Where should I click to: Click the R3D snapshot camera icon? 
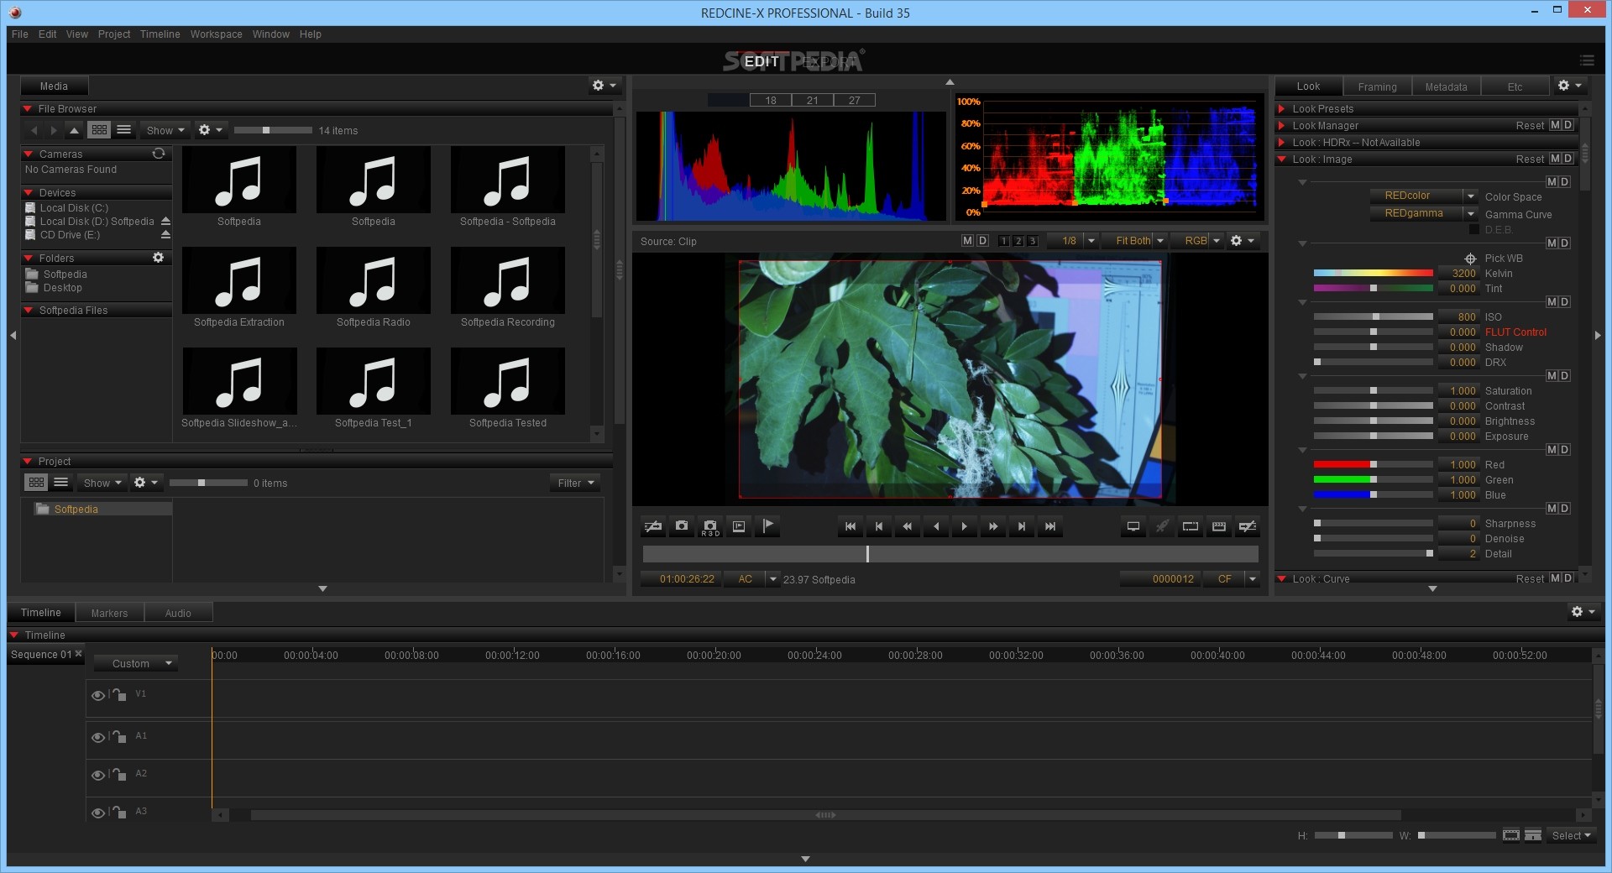pyautogui.click(x=710, y=526)
